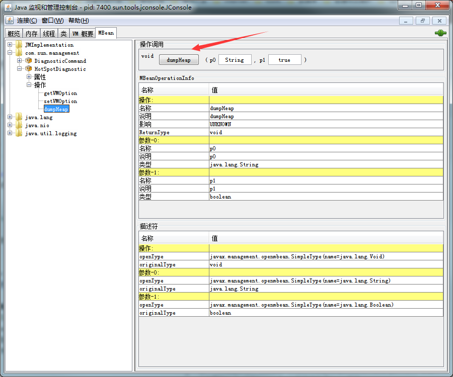The image size is (453, 377).
Task: Expand the java.nio node
Action: [x=10, y=125]
